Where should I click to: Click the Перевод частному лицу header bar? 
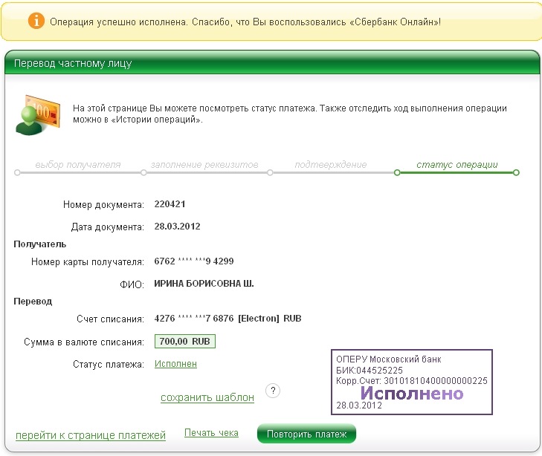point(271,63)
